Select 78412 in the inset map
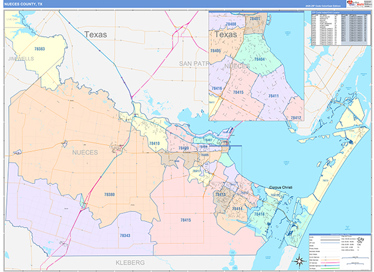 295,118
